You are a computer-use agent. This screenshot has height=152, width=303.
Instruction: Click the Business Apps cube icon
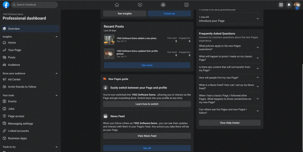pyautogui.click(x=5, y=138)
